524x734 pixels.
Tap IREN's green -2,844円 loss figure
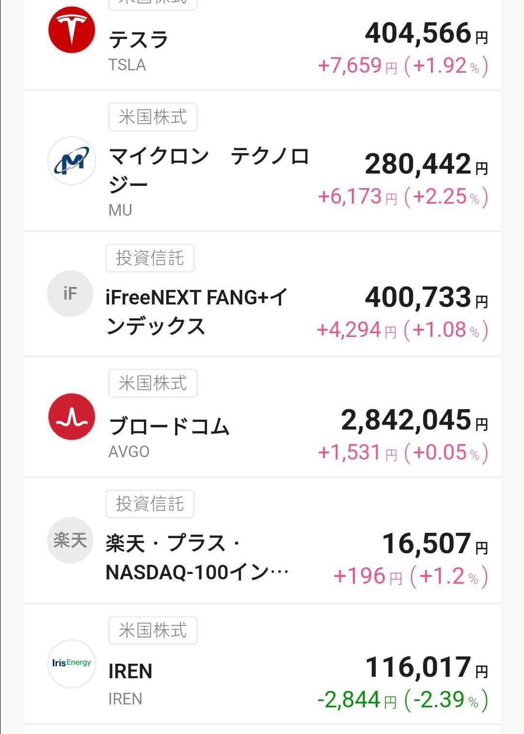356,700
